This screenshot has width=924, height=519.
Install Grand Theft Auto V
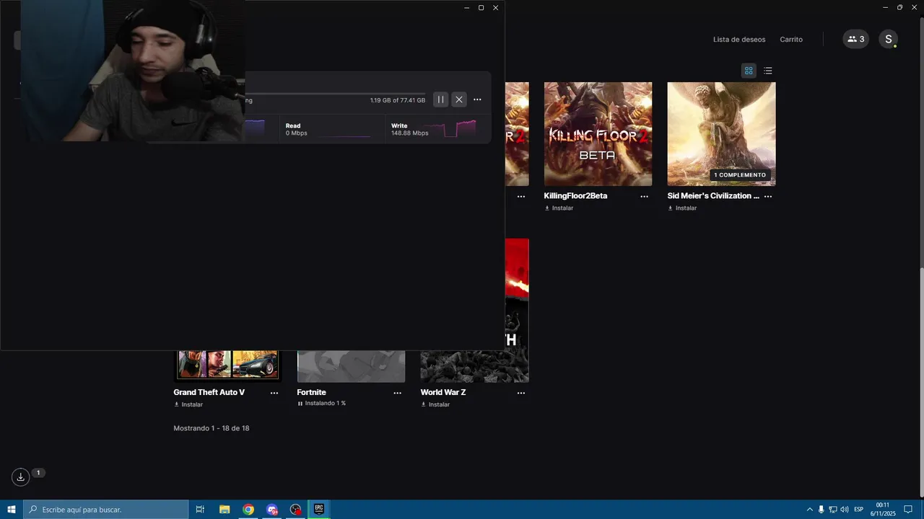(188, 405)
